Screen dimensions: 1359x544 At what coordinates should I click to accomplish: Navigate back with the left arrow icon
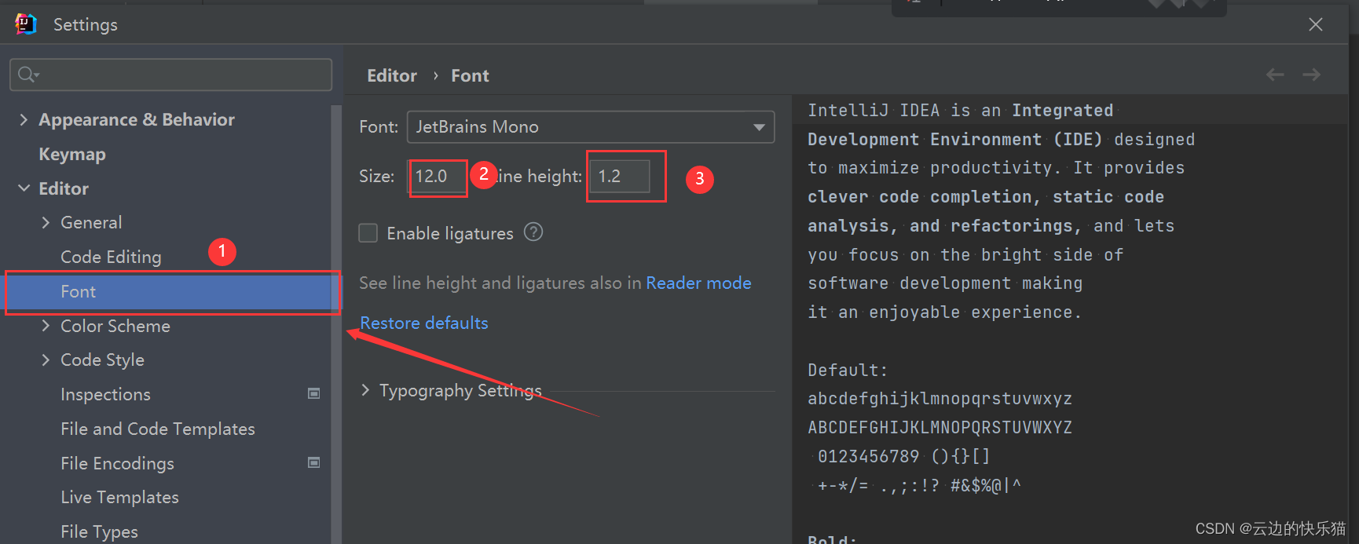click(1275, 75)
